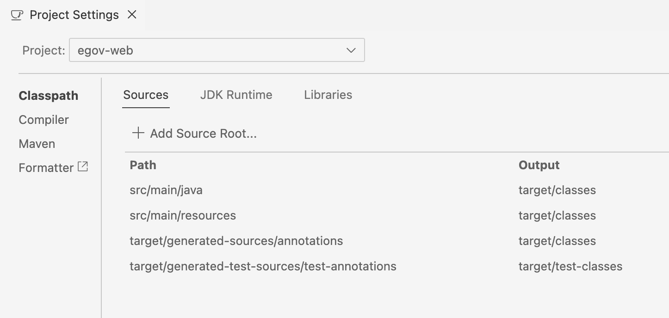Select Classpath in the settings sidebar

coord(48,96)
